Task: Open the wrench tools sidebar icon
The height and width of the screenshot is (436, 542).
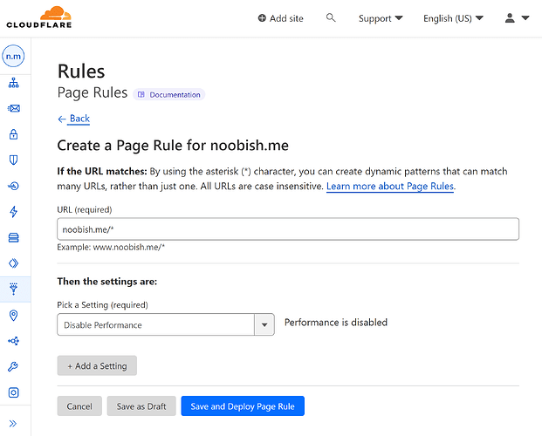Action: 13,366
